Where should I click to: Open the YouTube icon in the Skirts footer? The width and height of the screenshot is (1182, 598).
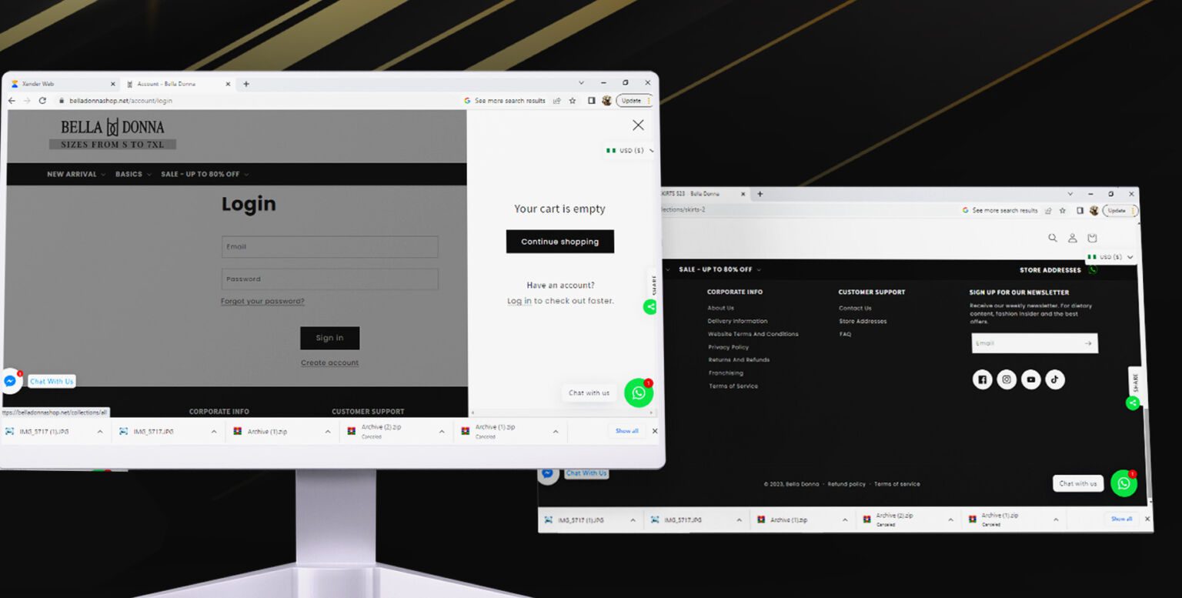(x=1031, y=379)
